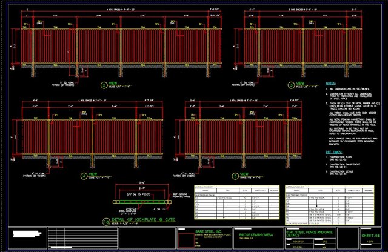The image size is (388, 252).
Task: Click the view 2 number bubble
Action: click(104, 85)
